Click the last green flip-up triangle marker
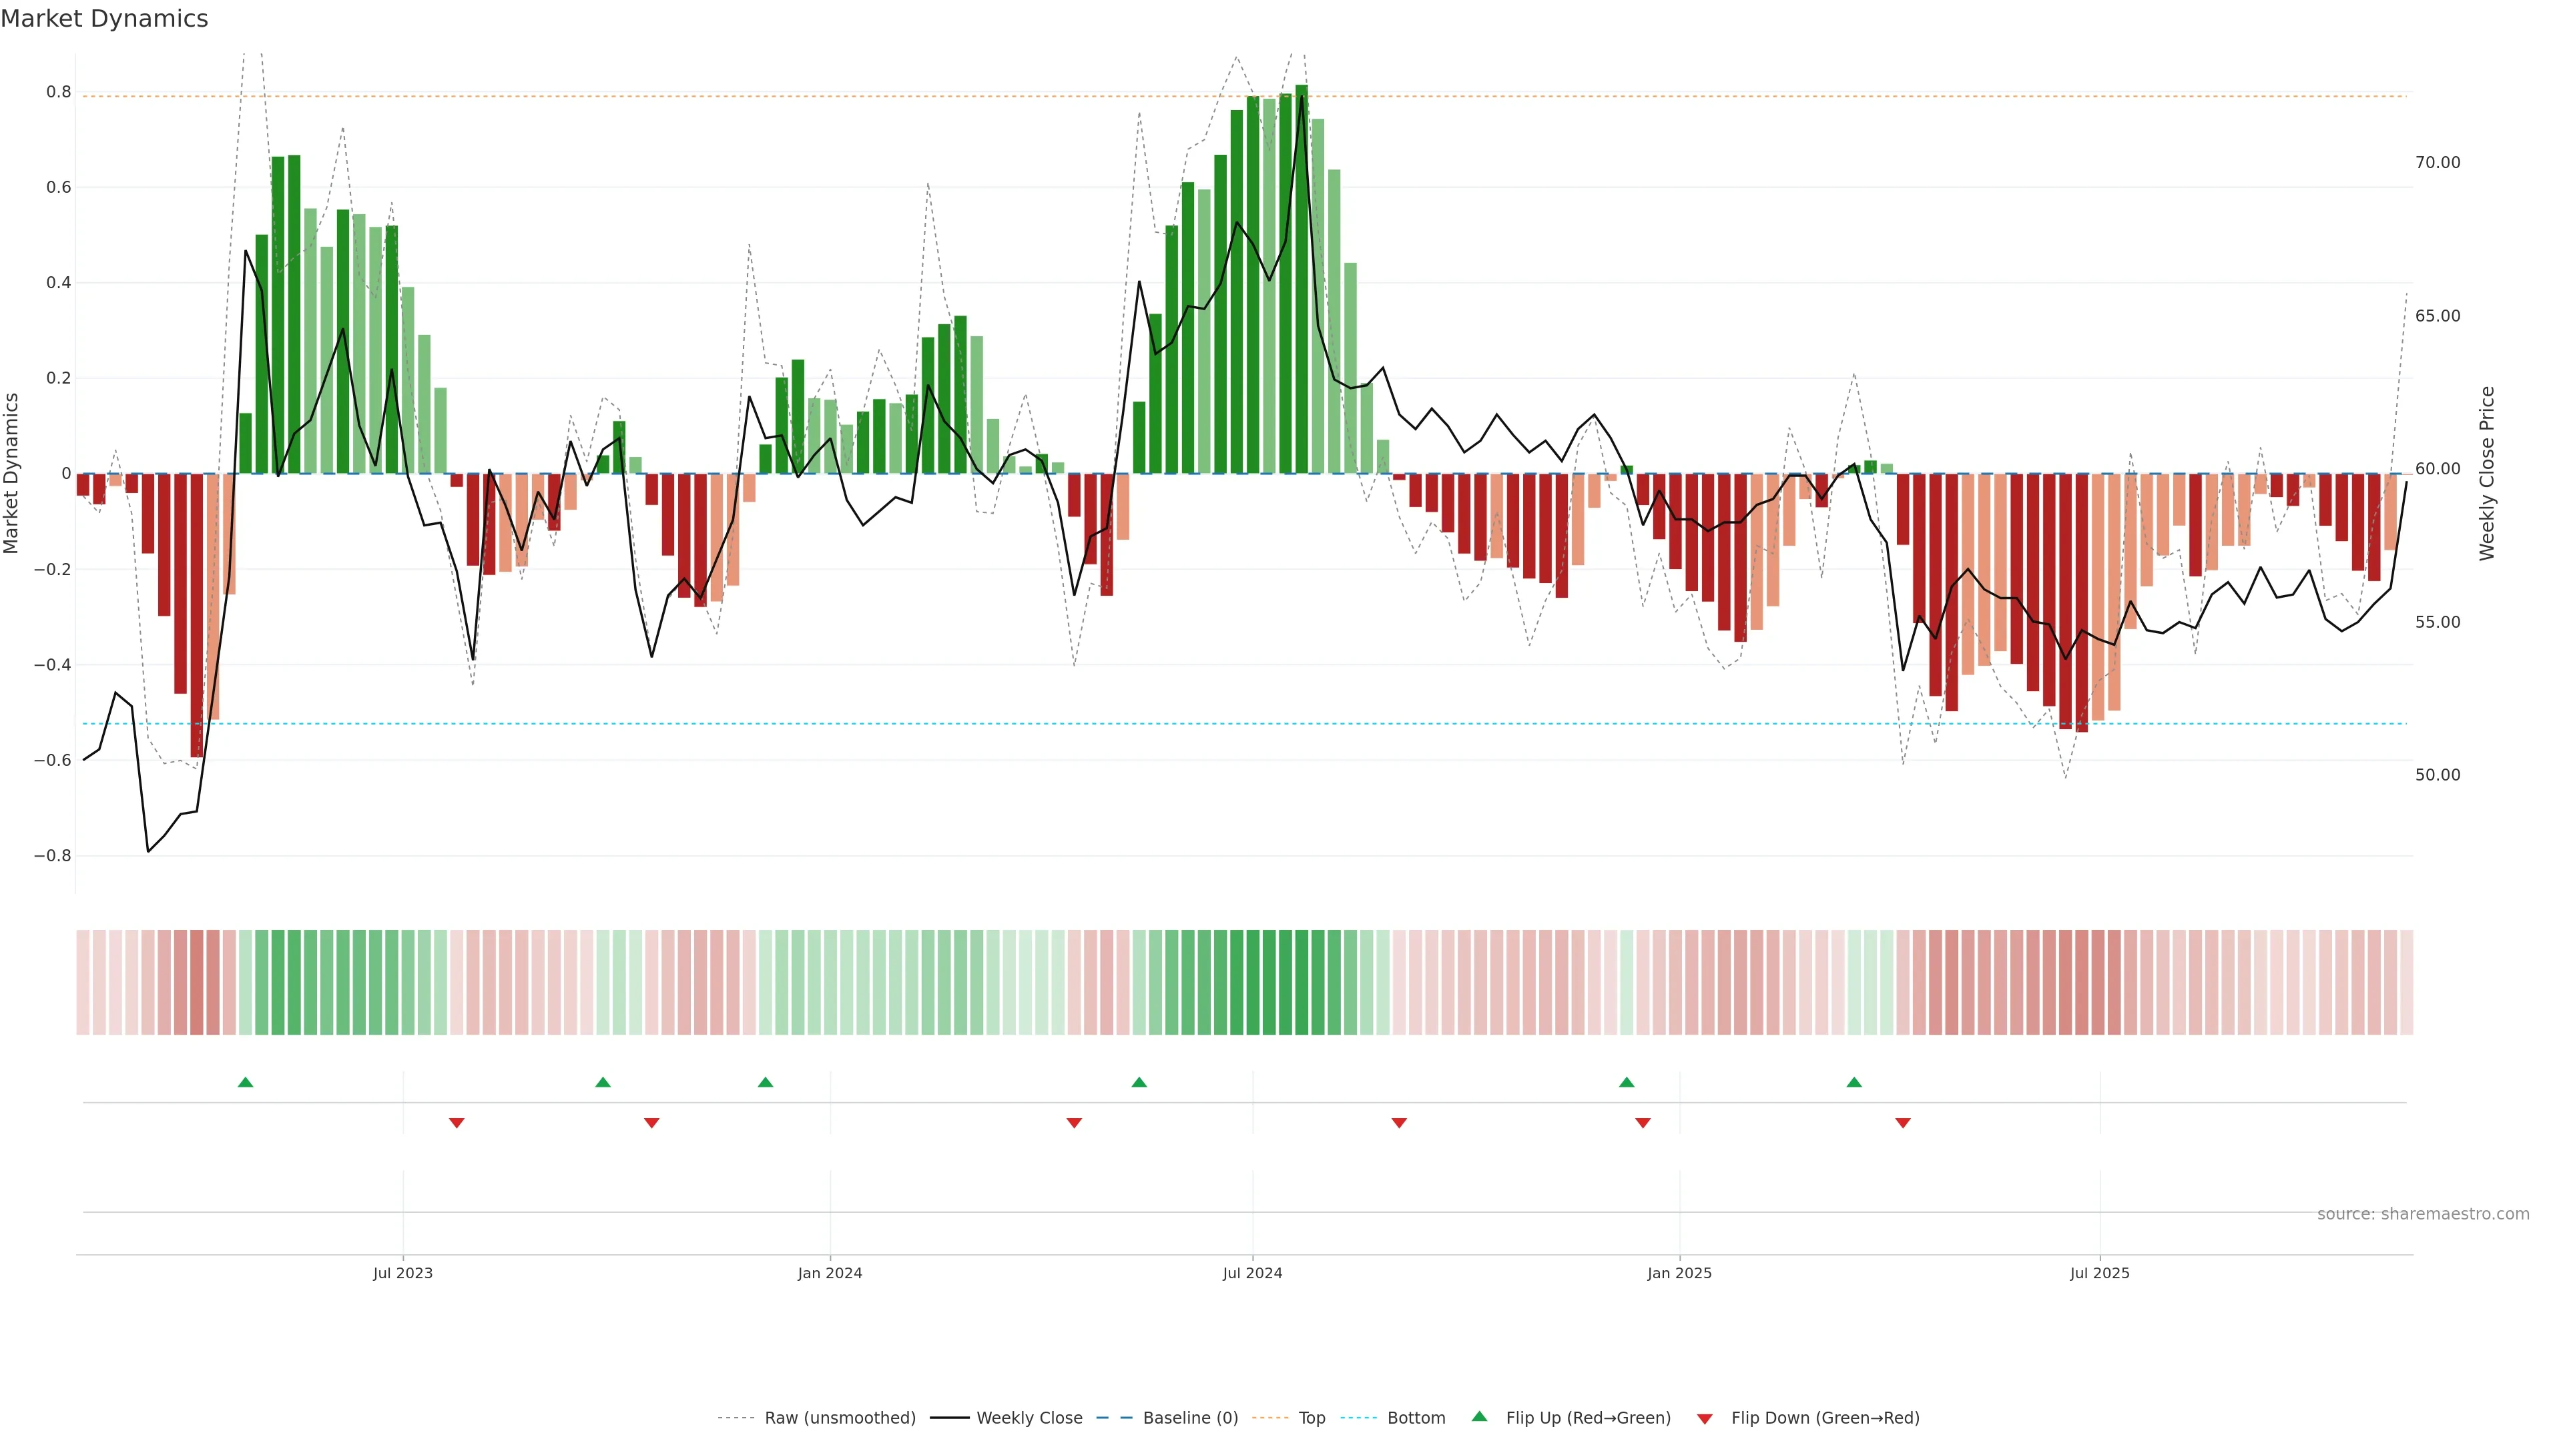Image resolution: width=2563 pixels, height=1441 pixels. 1854,1082
